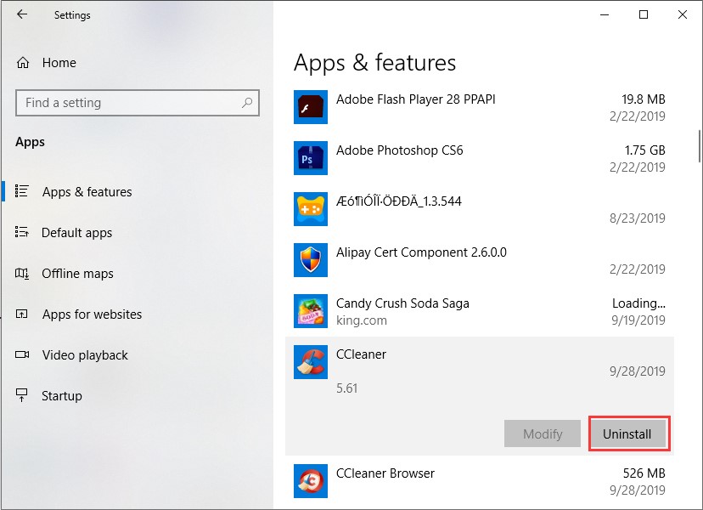Select Candy Crush Soda Saga entry
The width and height of the screenshot is (703, 510).
(x=479, y=311)
